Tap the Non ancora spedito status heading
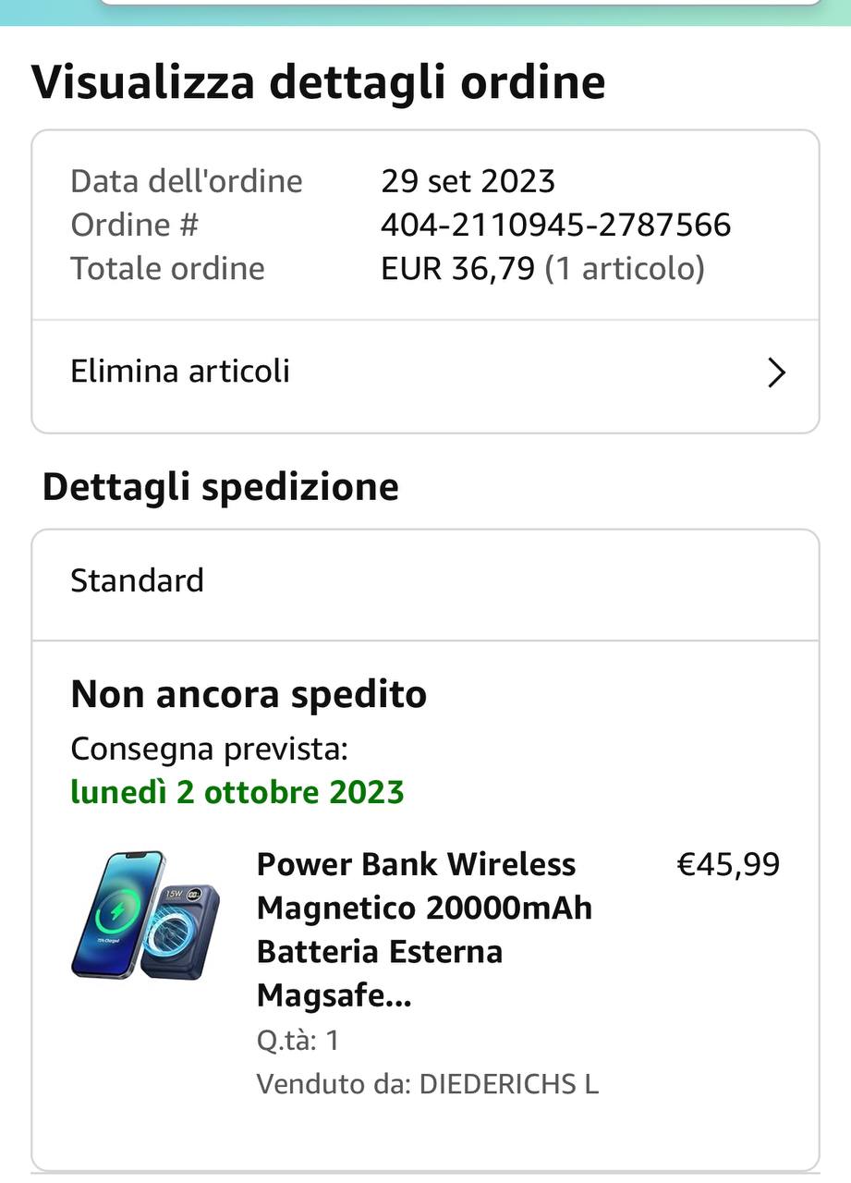 pyautogui.click(x=249, y=694)
